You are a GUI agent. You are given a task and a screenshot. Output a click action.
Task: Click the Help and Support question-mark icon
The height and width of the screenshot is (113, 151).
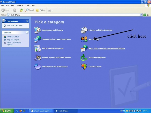point(5,40)
